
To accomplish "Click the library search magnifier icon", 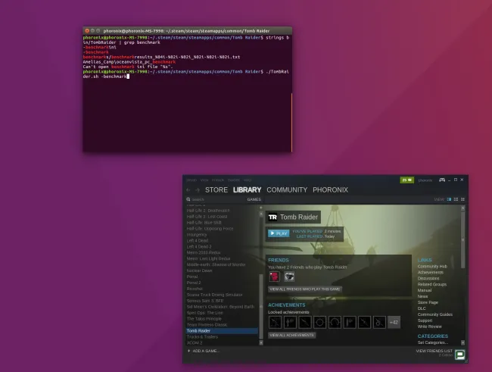I will point(188,199).
